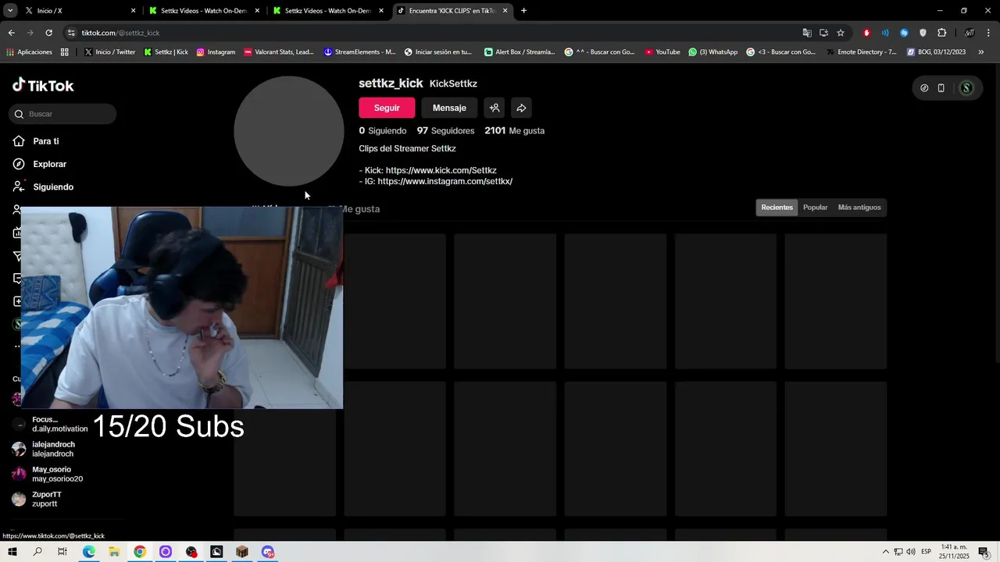Click the pink Seguir button
This screenshot has width=1000, height=562.
[x=387, y=108]
